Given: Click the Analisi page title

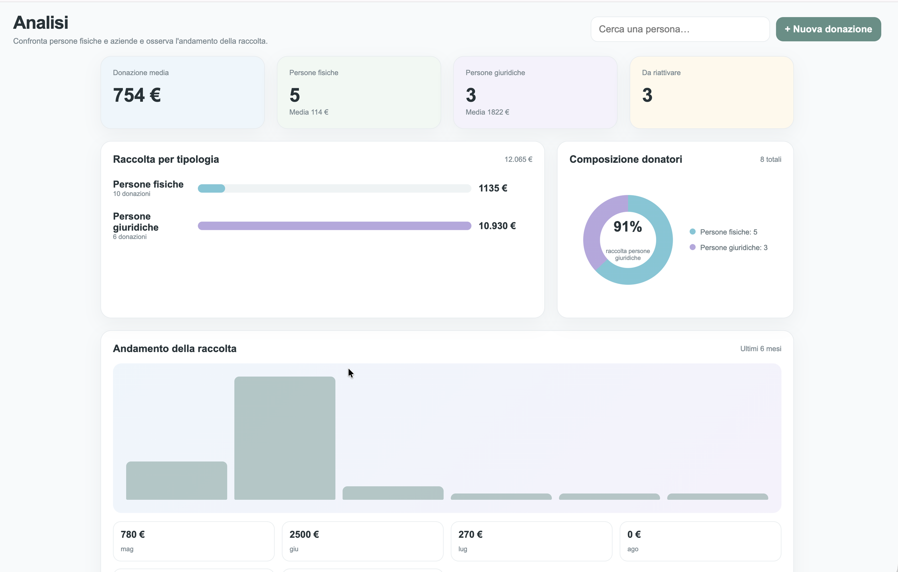Looking at the screenshot, I should (x=41, y=22).
